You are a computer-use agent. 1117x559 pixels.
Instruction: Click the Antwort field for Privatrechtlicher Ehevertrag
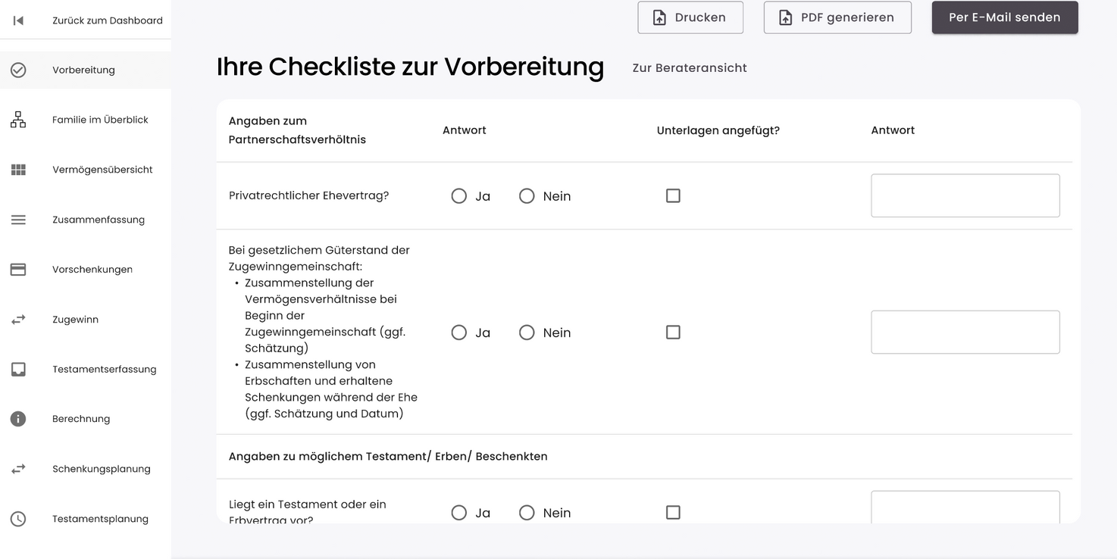[965, 195]
